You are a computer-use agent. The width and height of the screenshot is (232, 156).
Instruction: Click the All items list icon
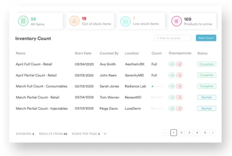pyautogui.click(x=23, y=21)
